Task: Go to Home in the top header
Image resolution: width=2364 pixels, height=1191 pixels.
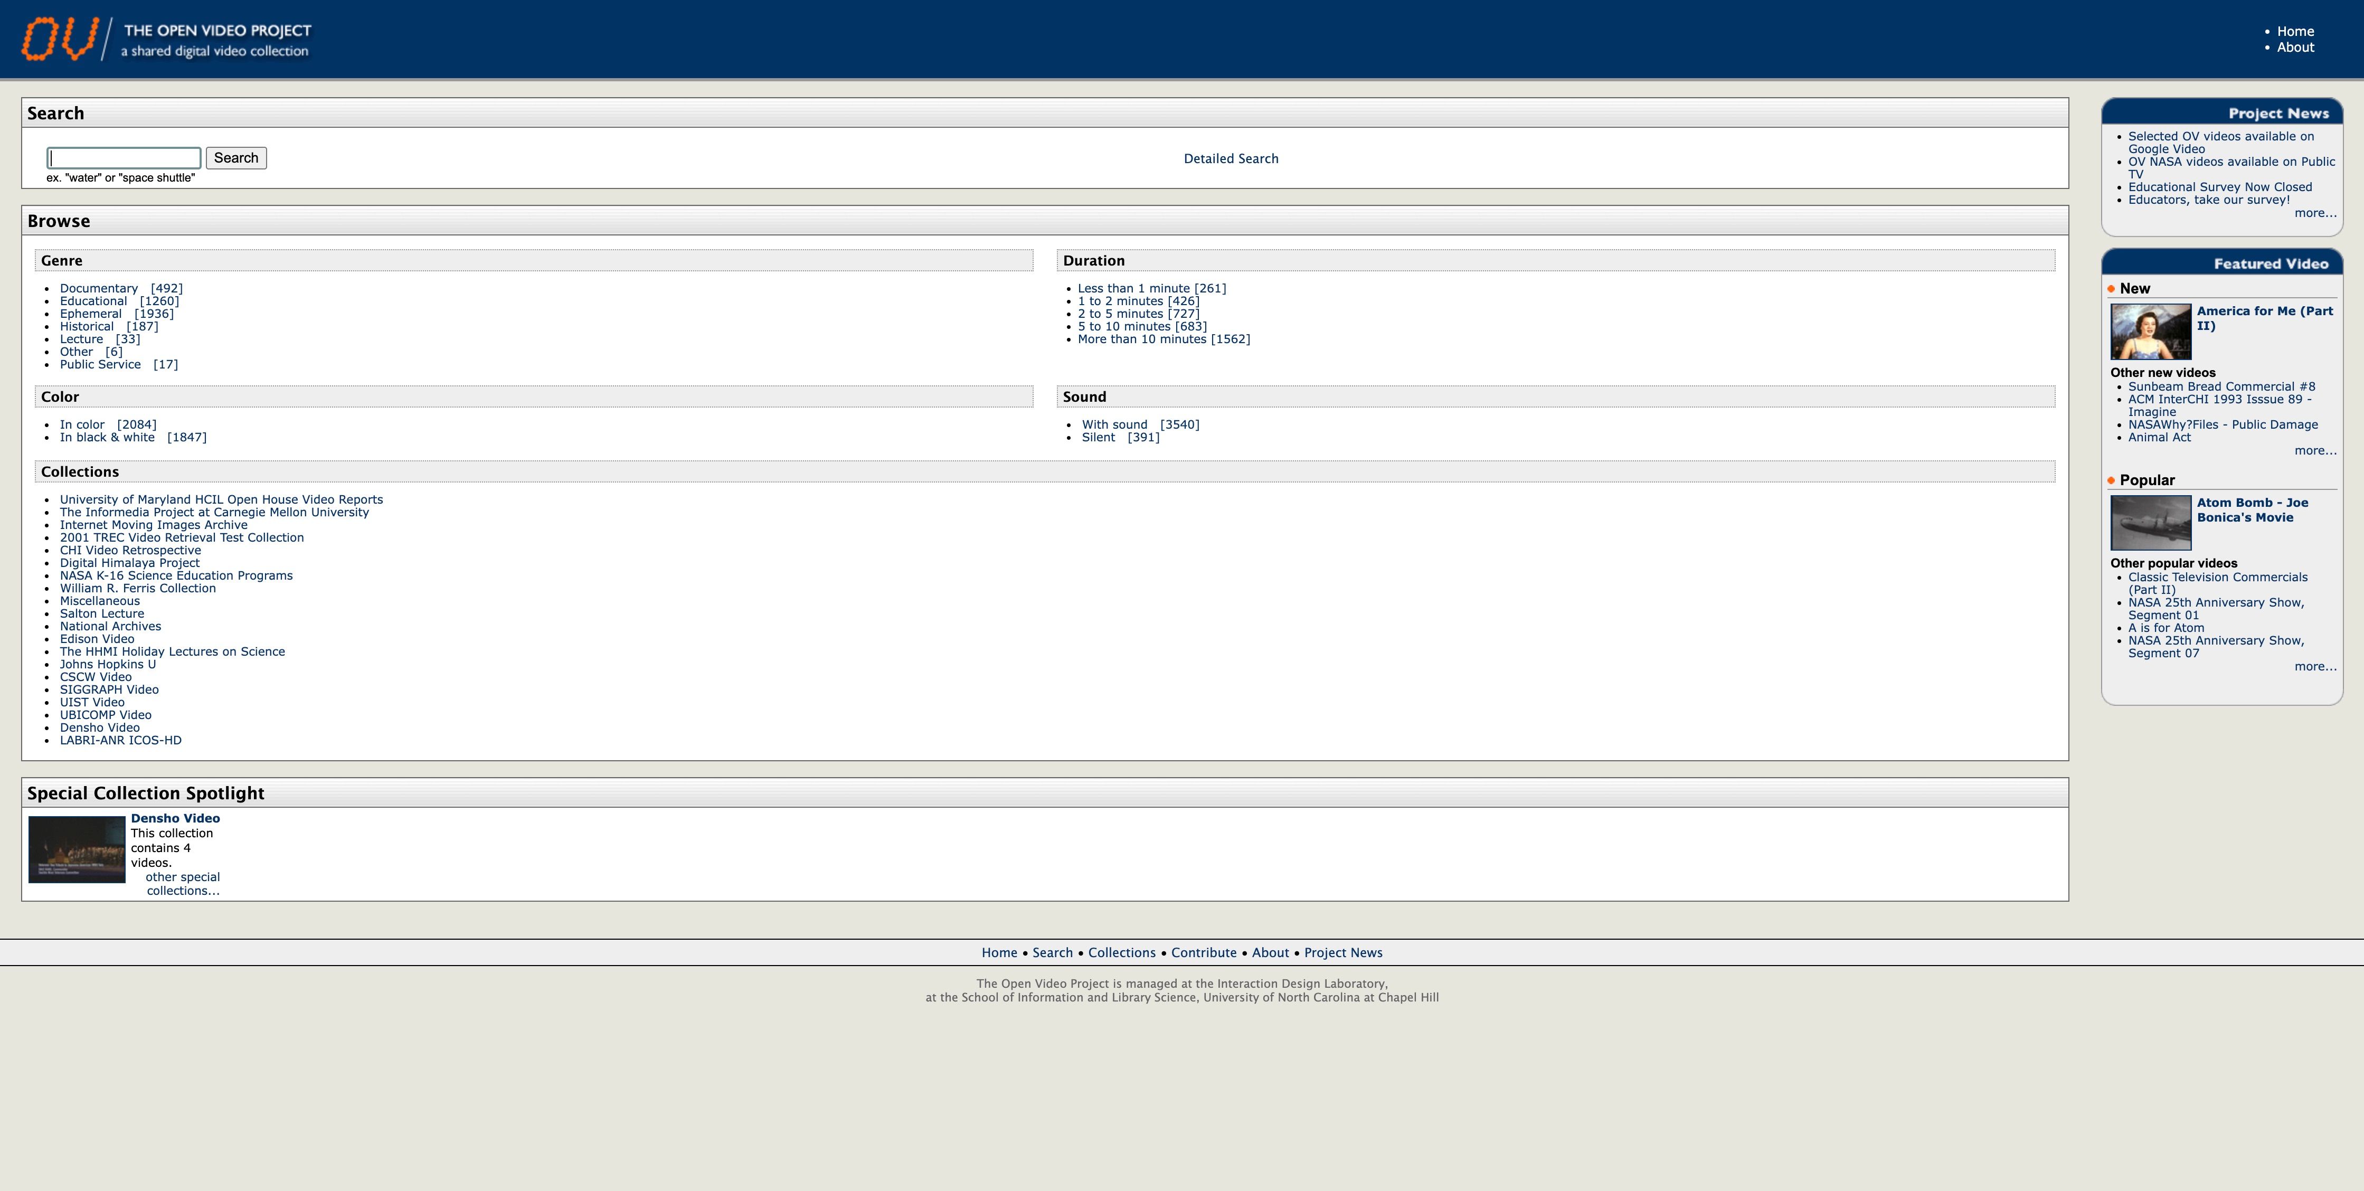Action: coord(2294,31)
